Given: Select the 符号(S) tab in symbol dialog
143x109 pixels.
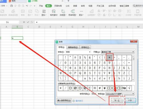Looking at the screenshot, I should pos(61,47).
